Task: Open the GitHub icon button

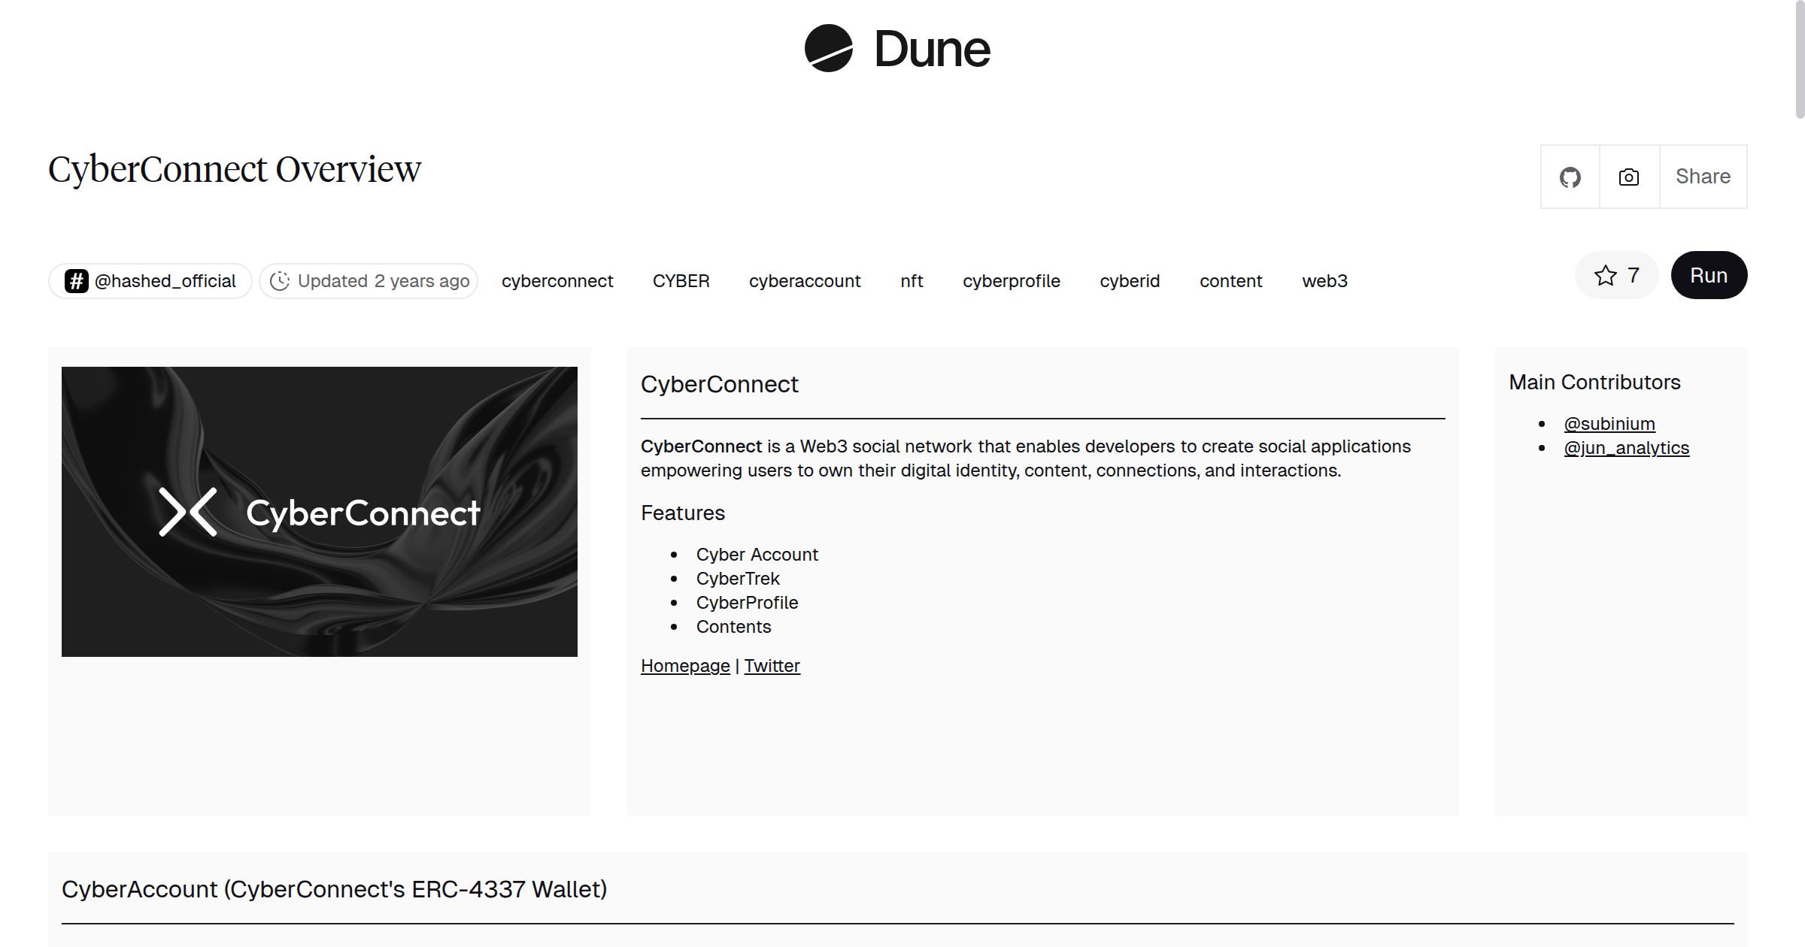Action: pos(1570,177)
